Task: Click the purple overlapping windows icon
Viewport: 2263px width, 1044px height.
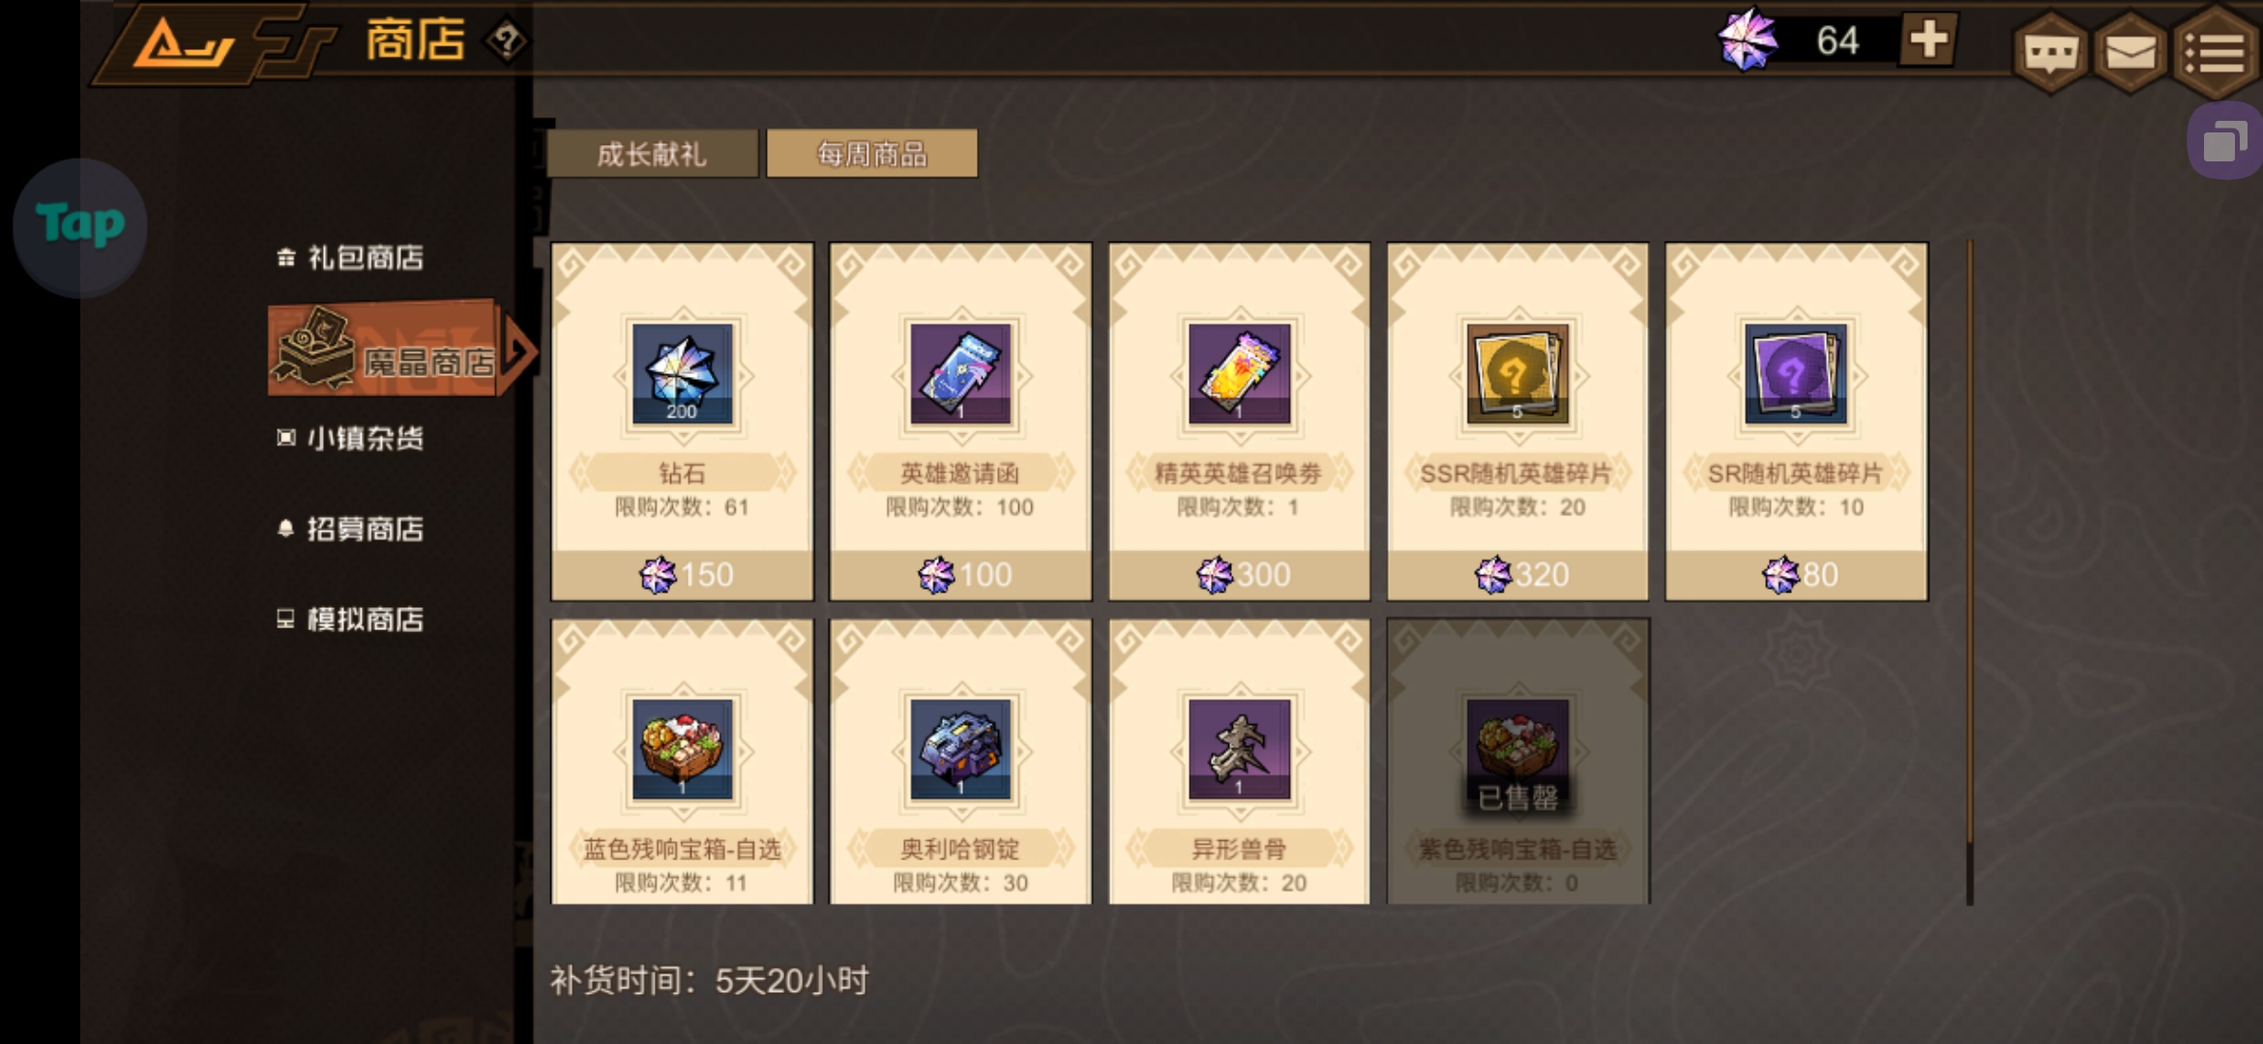Action: 2225,141
